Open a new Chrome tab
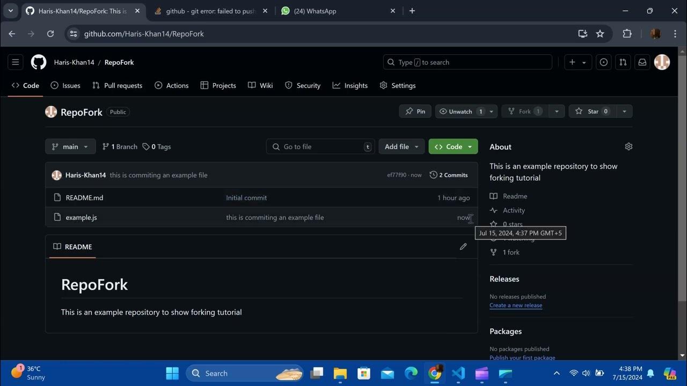 tap(412, 11)
